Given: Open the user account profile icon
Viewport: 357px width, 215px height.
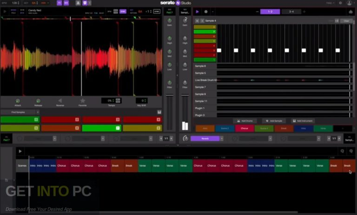Looking at the screenshot, I should (x=349, y=3).
